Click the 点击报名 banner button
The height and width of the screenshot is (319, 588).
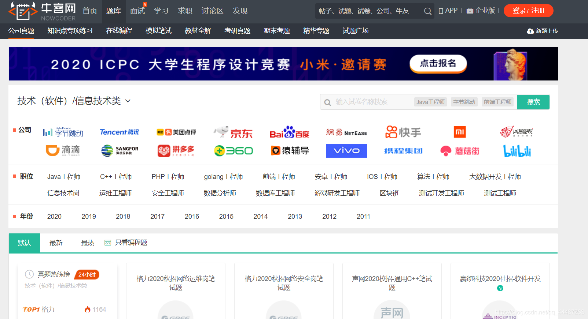click(x=438, y=64)
